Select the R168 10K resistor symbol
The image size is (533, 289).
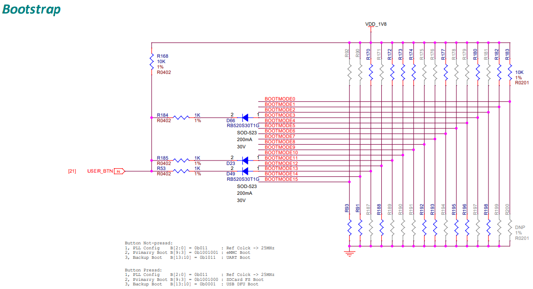coord(152,62)
